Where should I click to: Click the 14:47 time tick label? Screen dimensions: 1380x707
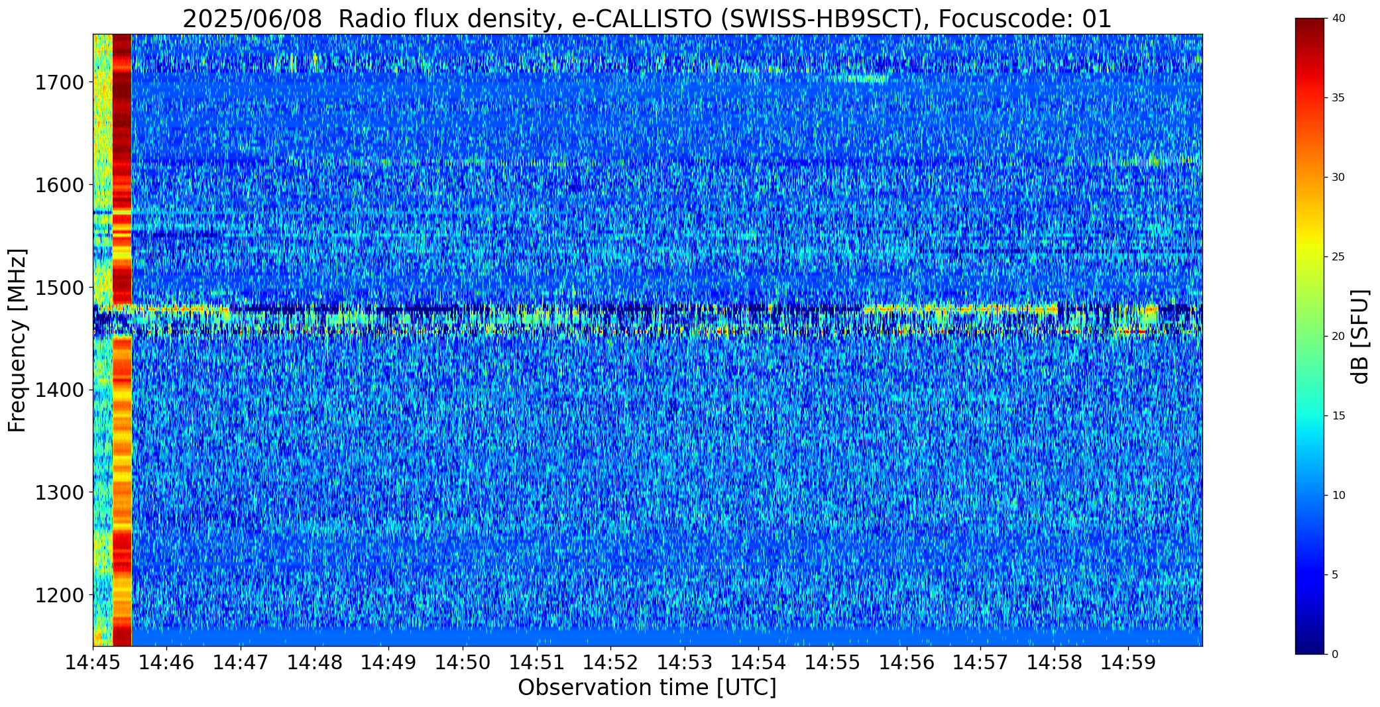(x=241, y=662)
